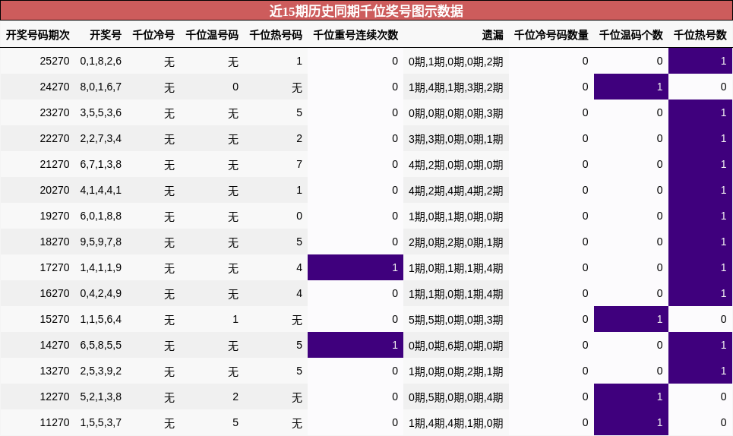Click winning numbers 5,2,1,3,8
Screen dimensions: 733x436
[100, 397]
